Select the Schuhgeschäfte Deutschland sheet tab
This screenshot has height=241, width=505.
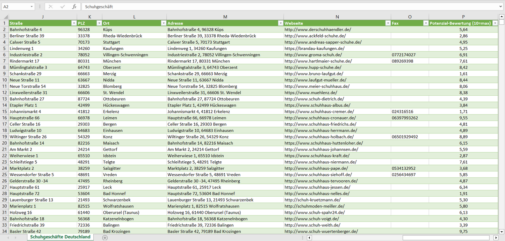click(x=60, y=237)
